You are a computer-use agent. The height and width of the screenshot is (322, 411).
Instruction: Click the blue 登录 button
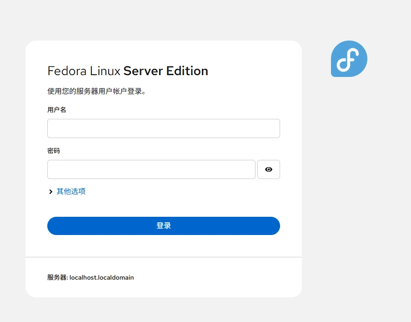[x=164, y=226]
